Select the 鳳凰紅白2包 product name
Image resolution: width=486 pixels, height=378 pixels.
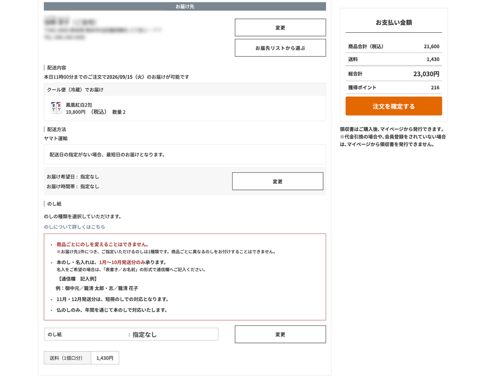[79, 105]
